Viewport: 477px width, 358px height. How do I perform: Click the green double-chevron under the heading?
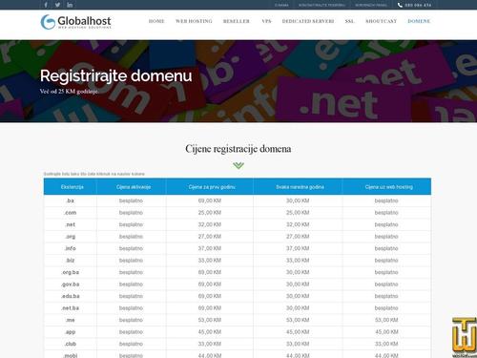(x=238, y=165)
